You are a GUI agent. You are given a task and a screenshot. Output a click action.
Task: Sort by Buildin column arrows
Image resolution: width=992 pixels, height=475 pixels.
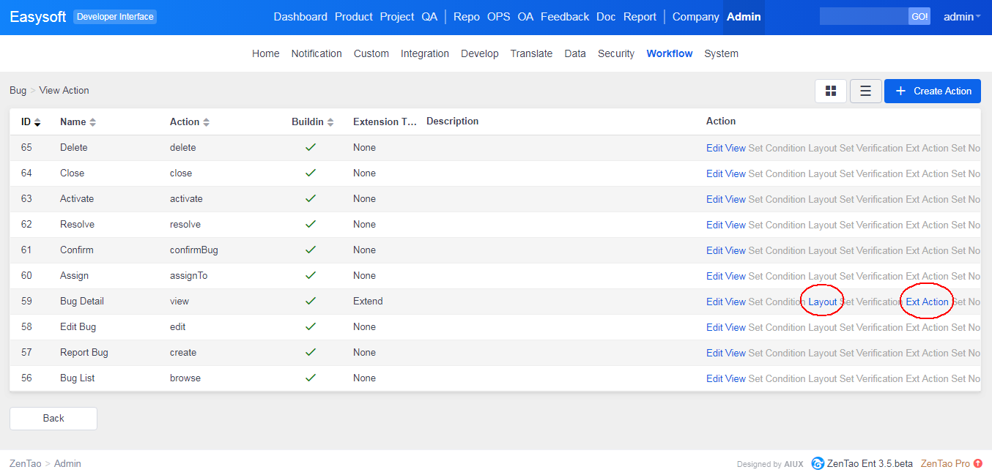point(330,122)
